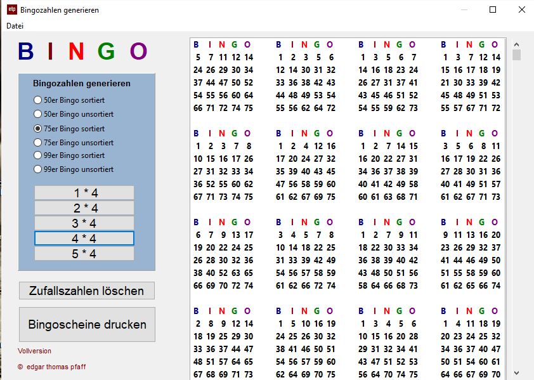Click the vertical scrollbar thumb
The image size is (534, 380).
coord(516,55)
